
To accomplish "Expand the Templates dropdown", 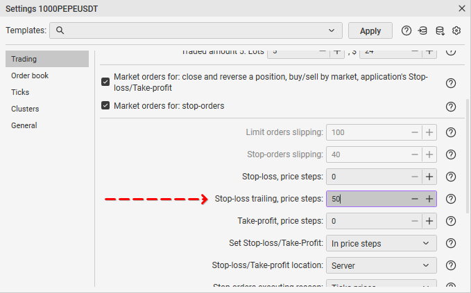I will [x=332, y=30].
